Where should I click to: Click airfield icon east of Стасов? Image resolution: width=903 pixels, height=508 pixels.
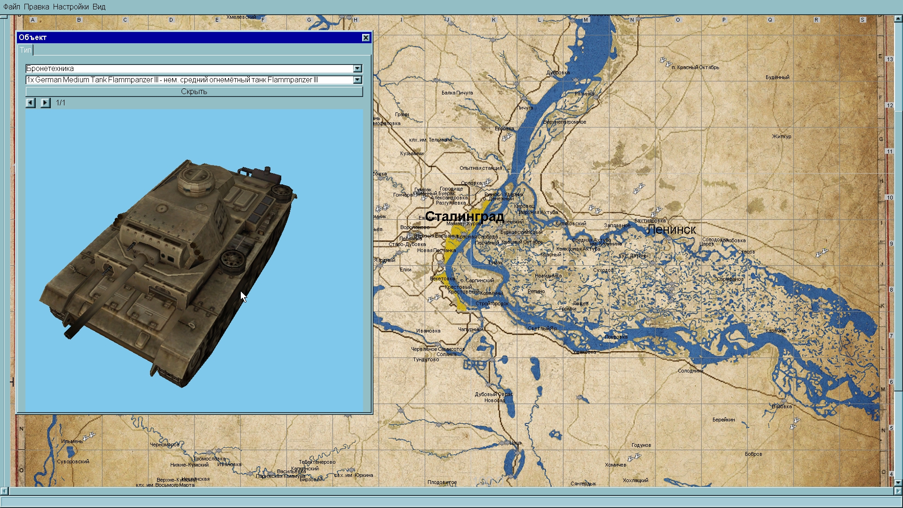click(x=821, y=253)
